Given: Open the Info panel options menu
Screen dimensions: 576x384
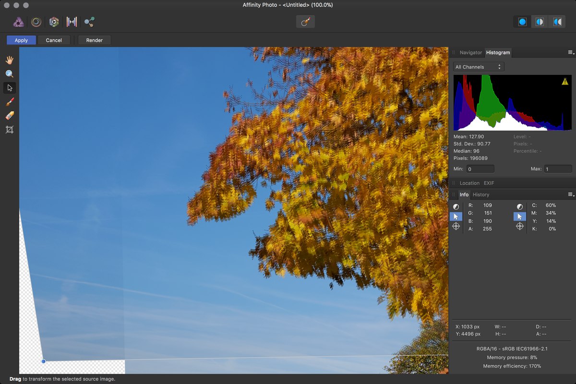Looking at the screenshot, I should pos(571,194).
